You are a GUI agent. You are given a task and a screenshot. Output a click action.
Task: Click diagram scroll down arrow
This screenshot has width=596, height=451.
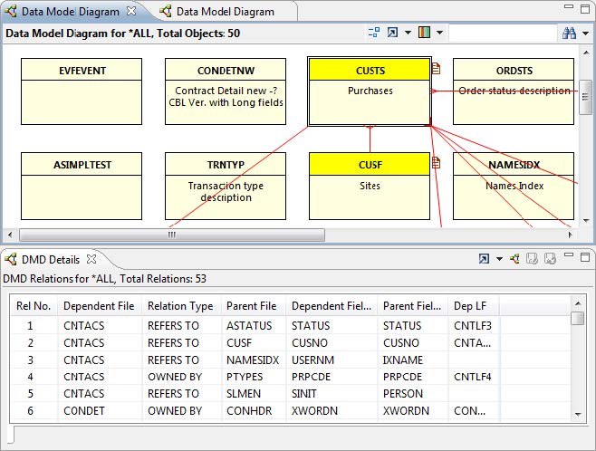(x=586, y=221)
